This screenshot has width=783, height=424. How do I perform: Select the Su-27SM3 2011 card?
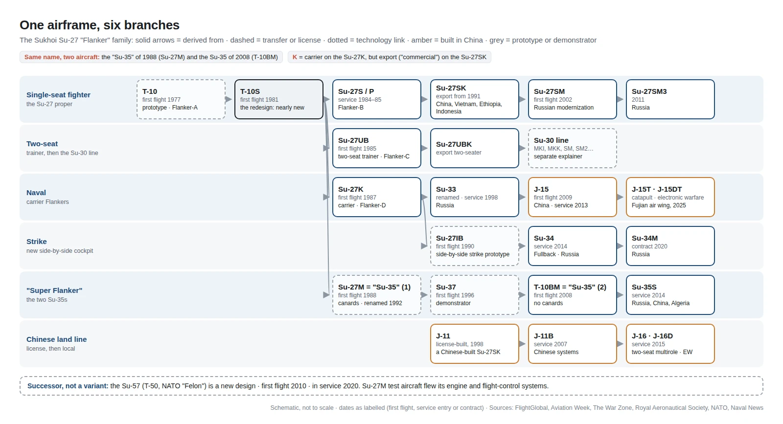pyautogui.click(x=670, y=99)
